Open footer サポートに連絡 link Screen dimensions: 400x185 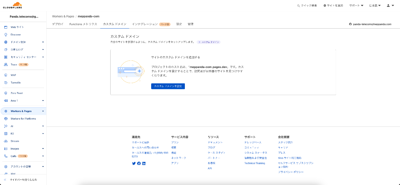pyautogui.click(x=140, y=142)
